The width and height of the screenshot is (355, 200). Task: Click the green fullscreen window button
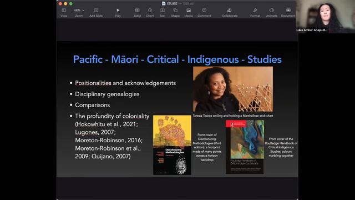click(x=71, y=4)
